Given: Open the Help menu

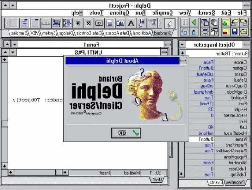Looking at the screenshot, I should click(77, 13).
